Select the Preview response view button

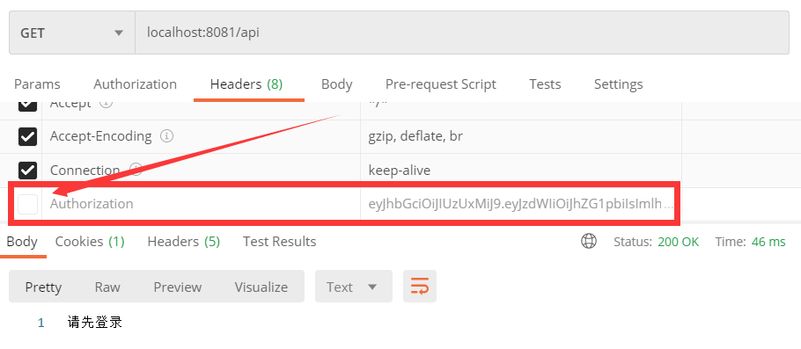[x=178, y=287]
